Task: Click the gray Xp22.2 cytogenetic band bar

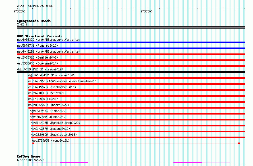Action: pyautogui.click(x=131, y=27)
